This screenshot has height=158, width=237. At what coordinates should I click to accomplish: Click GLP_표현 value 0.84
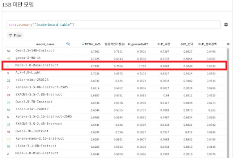166,96
